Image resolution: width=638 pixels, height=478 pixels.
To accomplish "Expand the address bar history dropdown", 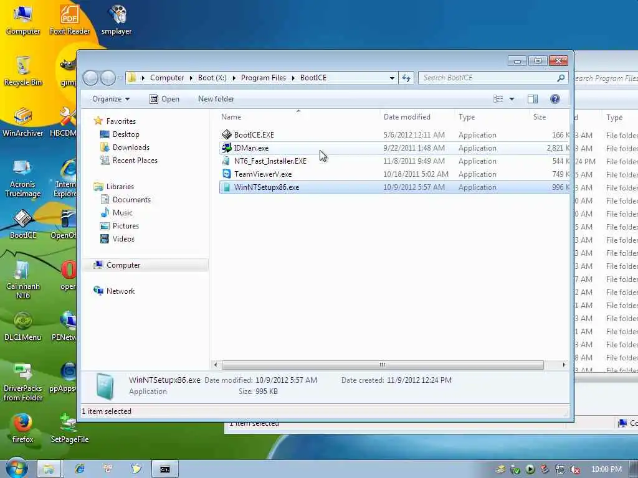I will click(392, 78).
